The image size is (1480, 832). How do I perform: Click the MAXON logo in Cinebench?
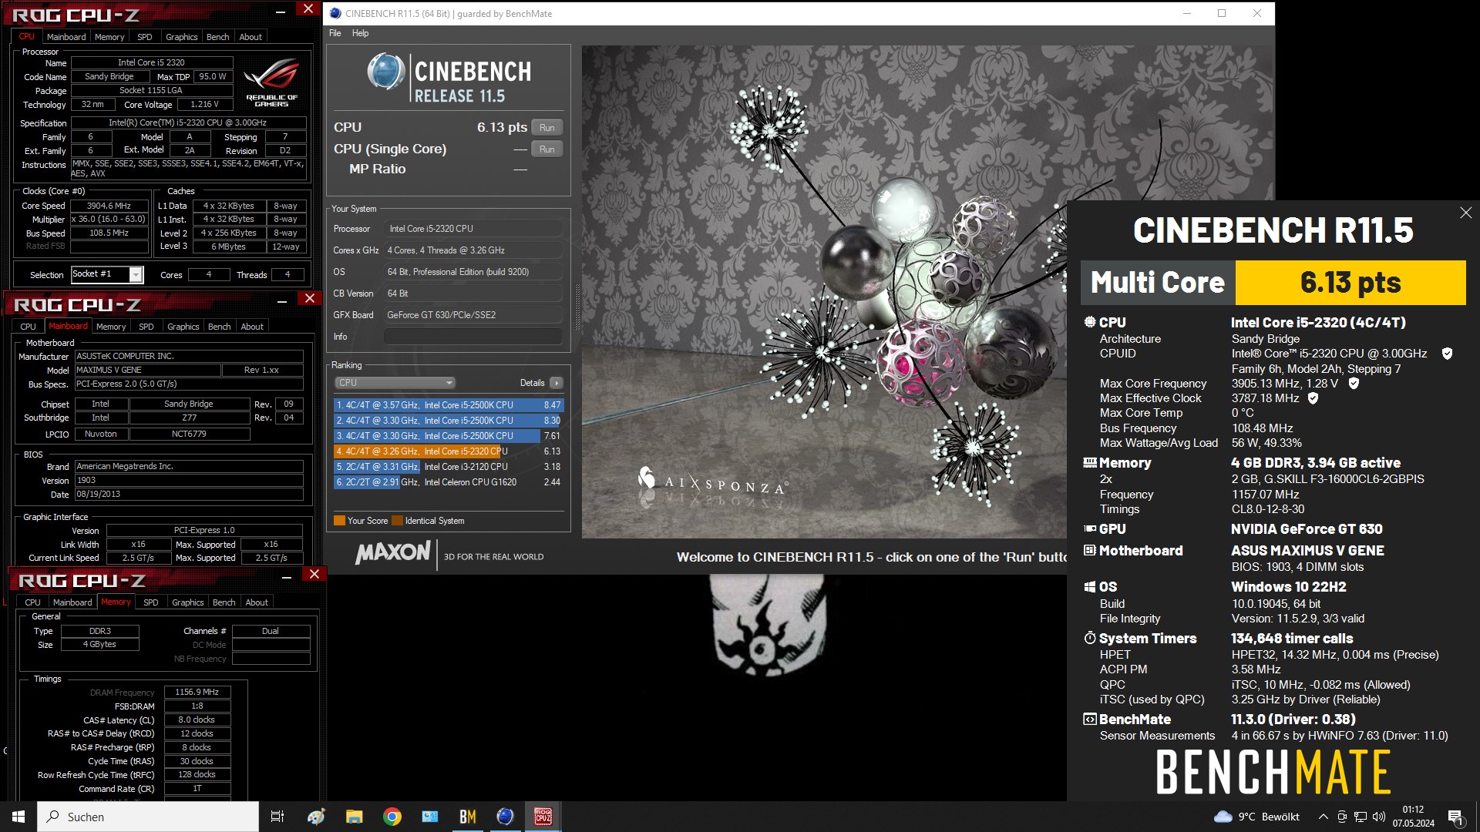tap(393, 552)
